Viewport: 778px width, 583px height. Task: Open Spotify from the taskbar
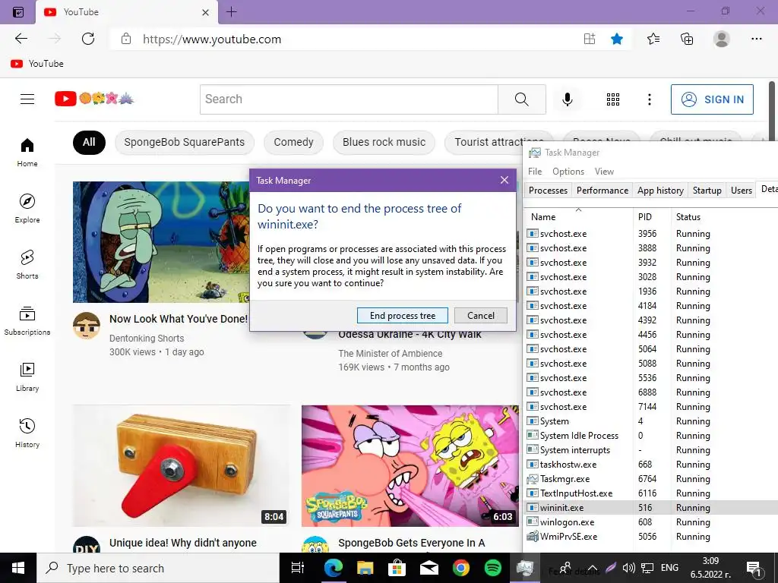pos(492,568)
